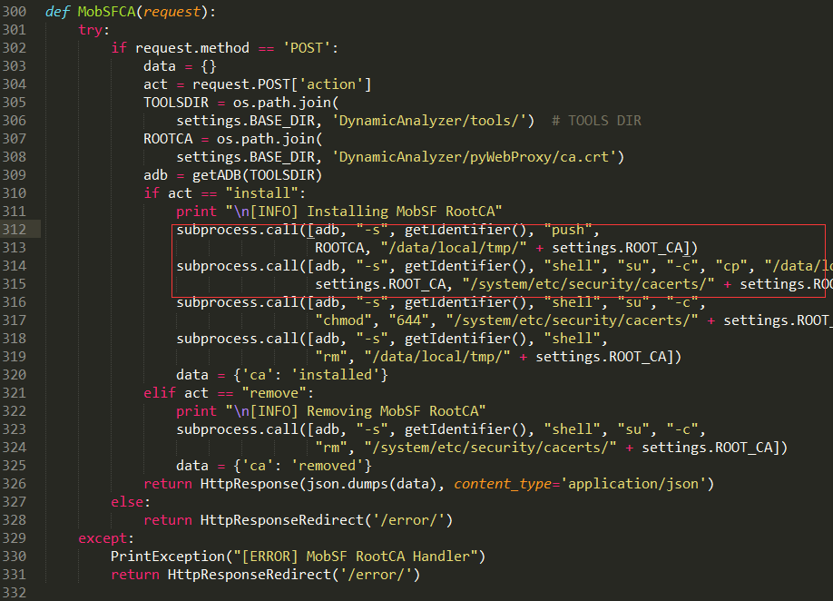Click the ROOTCA variable on line 307

click(168, 139)
